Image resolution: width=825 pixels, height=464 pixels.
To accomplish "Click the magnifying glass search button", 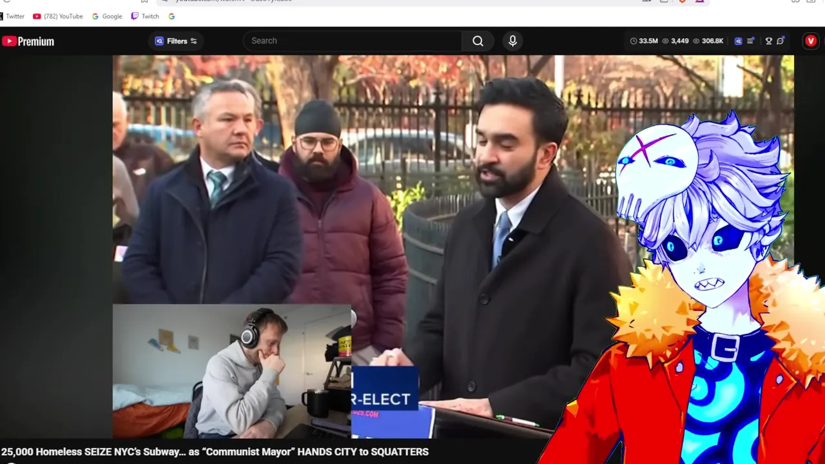I will pyautogui.click(x=478, y=41).
